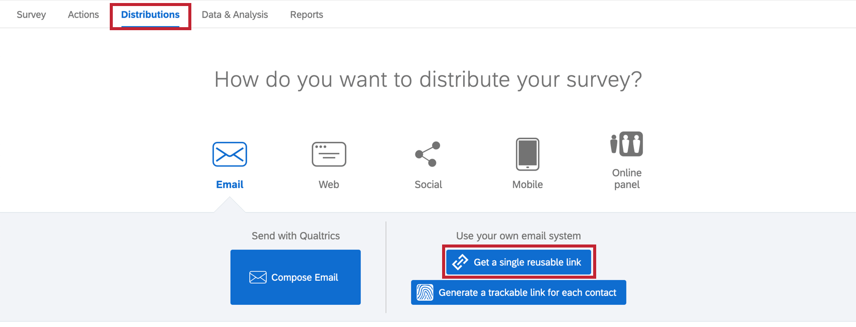This screenshot has height=327, width=856.
Task: Click the Online panel label text
Action: (626, 179)
